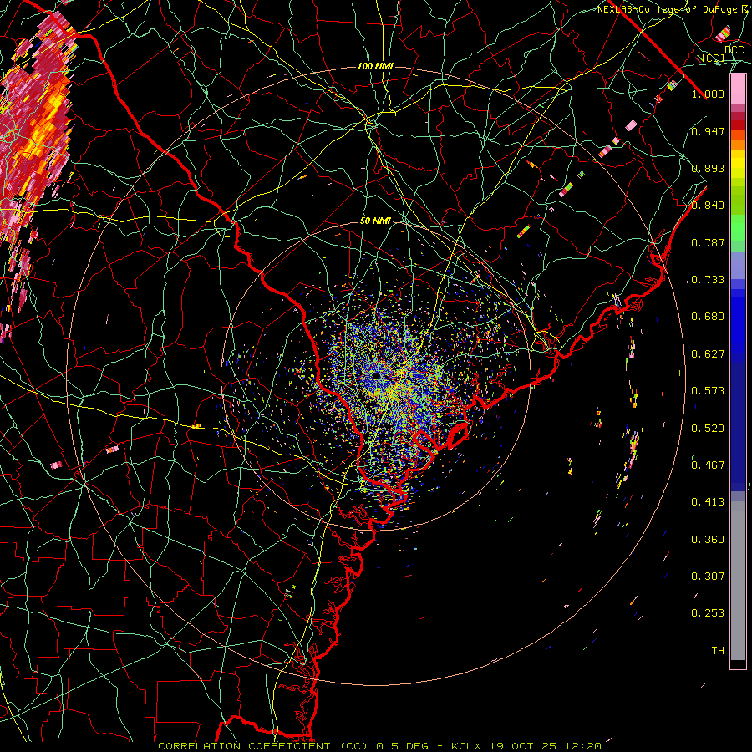Screen dimensions: 752x752
Task: Select the 0.520 legend value
Action: coord(708,428)
